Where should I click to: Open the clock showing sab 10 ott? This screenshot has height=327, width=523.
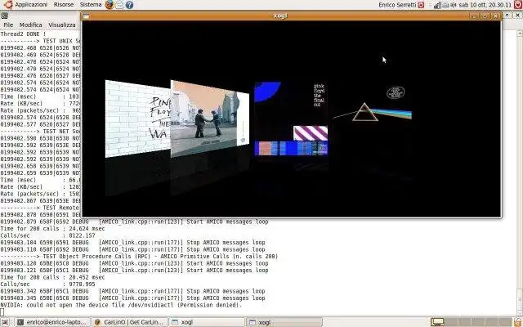tap(485, 5)
